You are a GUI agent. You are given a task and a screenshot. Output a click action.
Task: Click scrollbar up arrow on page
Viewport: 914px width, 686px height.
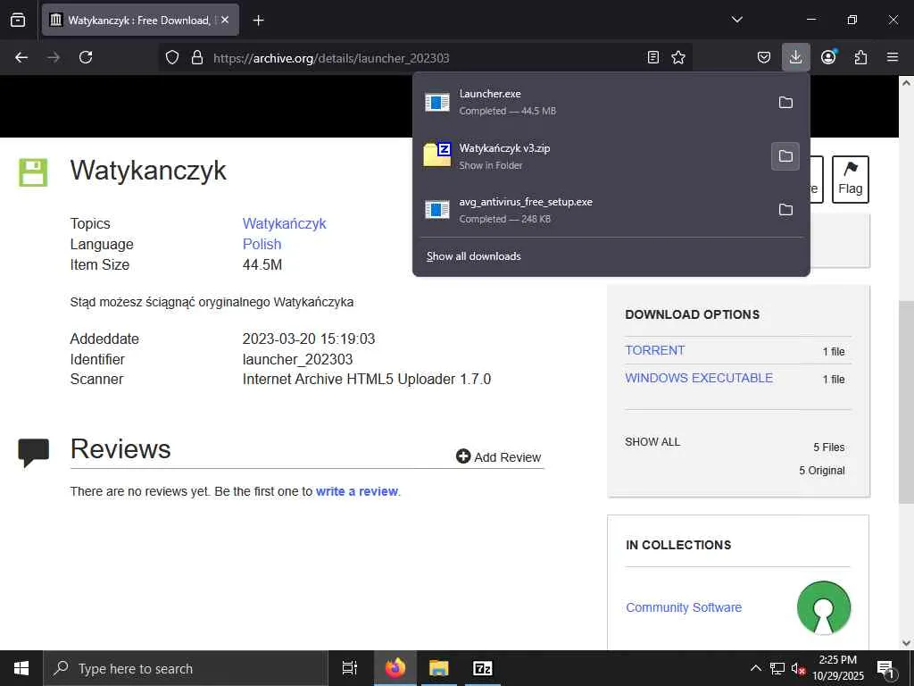click(906, 83)
